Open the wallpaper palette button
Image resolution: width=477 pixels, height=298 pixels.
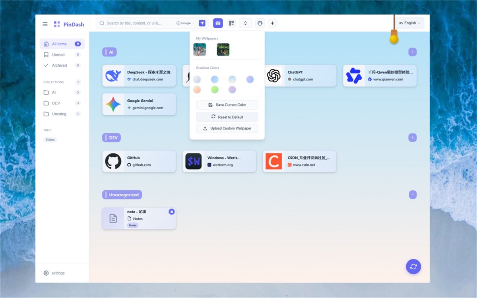(x=260, y=23)
